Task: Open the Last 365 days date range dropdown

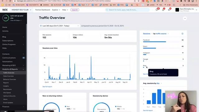Action: tap(59, 26)
